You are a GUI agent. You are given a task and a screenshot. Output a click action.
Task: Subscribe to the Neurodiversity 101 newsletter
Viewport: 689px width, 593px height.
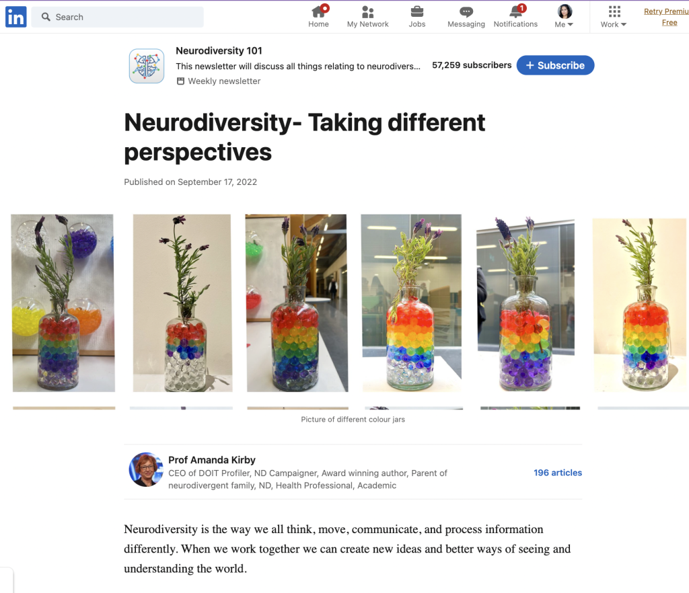(555, 65)
